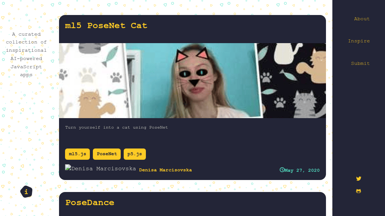Image resolution: width=385 pixels, height=216 pixels.
Task: Click the site tagline 'A curated collection'
Action: [x=26, y=54]
